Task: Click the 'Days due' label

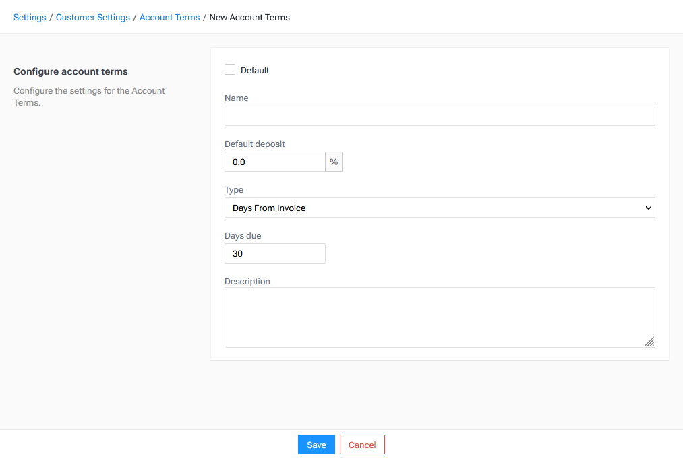Action: tap(243, 236)
